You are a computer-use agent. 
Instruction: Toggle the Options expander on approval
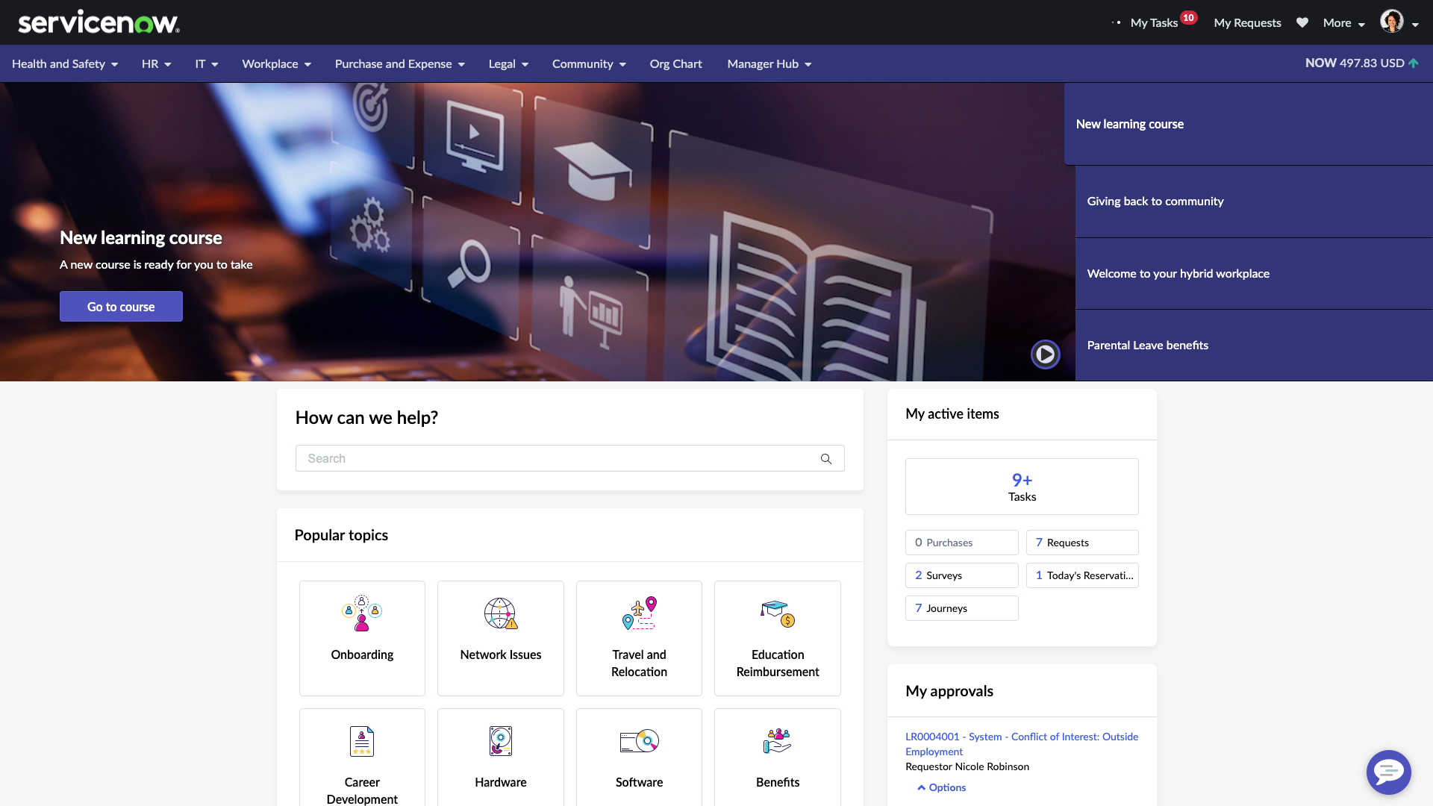(x=940, y=787)
